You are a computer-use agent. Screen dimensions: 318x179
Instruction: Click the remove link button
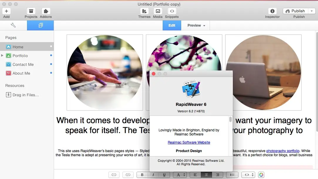[x=128, y=175]
